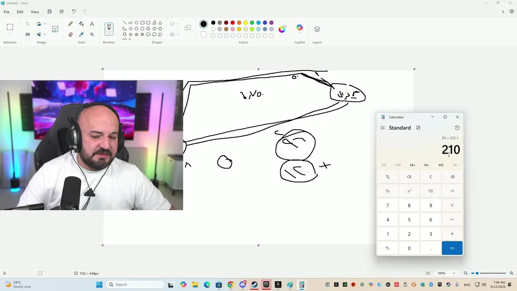Image resolution: width=517 pixels, height=291 pixels.
Task: Open Calculator navigation hamburger menu
Action: (382, 128)
